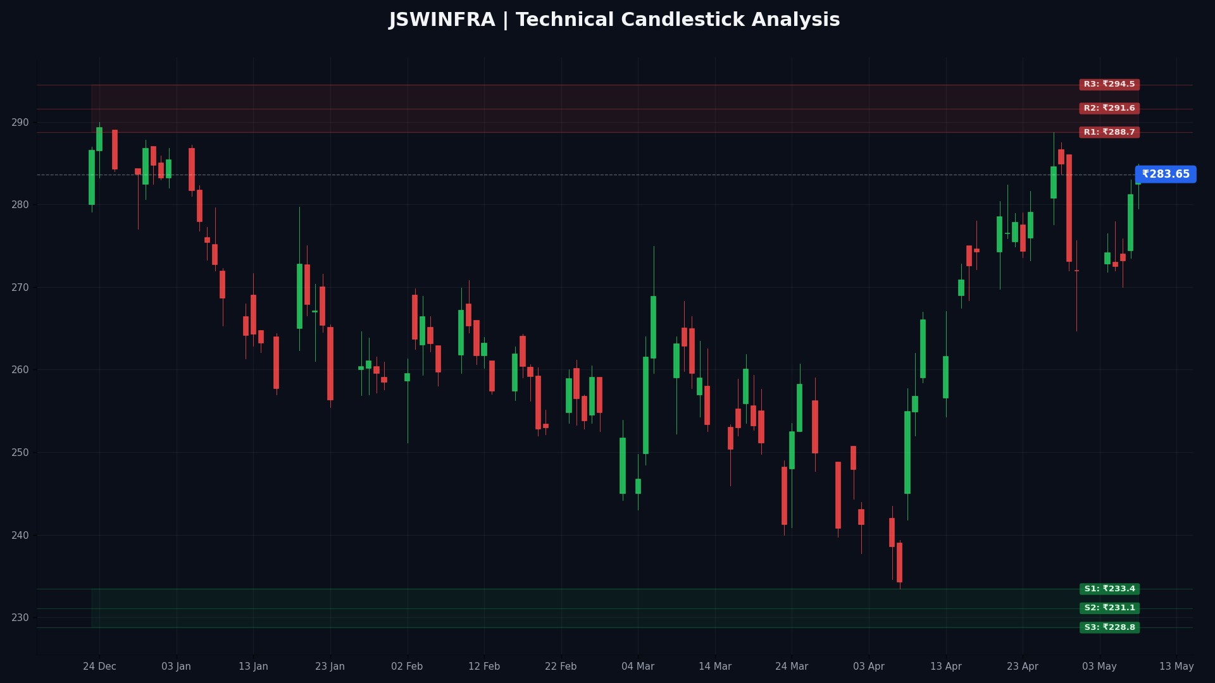The height and width of the screenshot is (683, 1215).
Task: Select the S2: ₹231.1 support label
Action: pyautogui.click(x=1109, y=608)
